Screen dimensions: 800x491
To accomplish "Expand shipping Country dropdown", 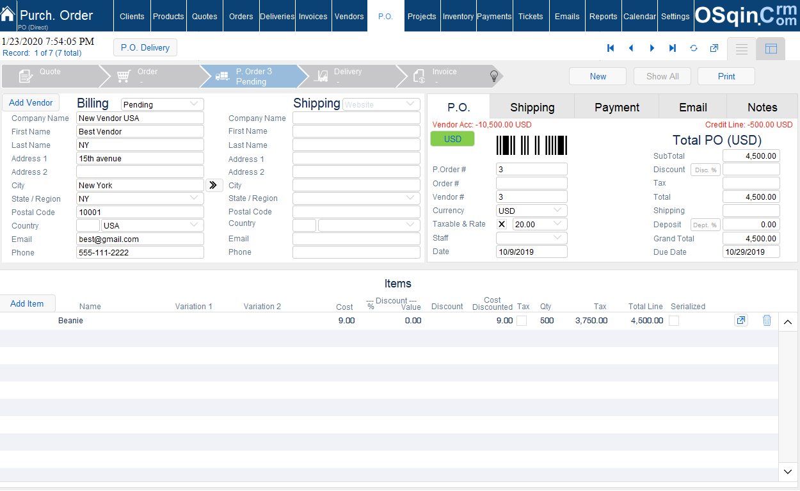I will [369, 225].
